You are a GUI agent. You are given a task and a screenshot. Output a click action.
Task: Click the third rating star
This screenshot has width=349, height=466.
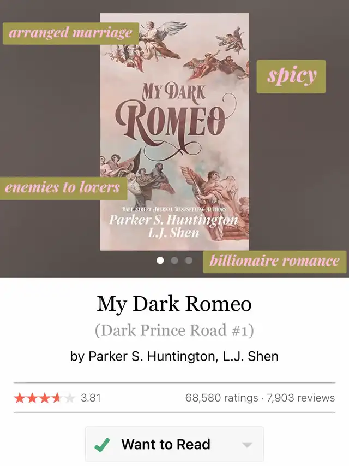click(x=44, y=398)
